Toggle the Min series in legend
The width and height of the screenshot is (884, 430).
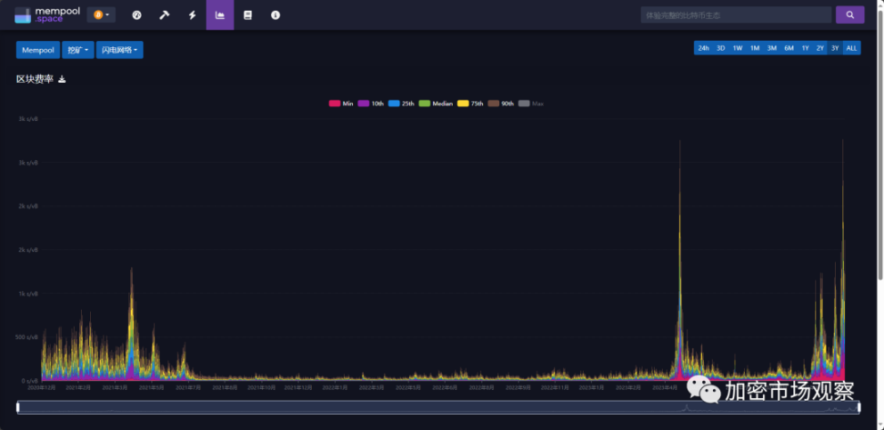tap(341, 104)
